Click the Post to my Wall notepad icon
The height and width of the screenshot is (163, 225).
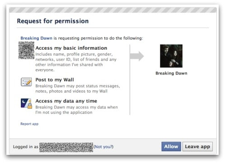(26, 82)
